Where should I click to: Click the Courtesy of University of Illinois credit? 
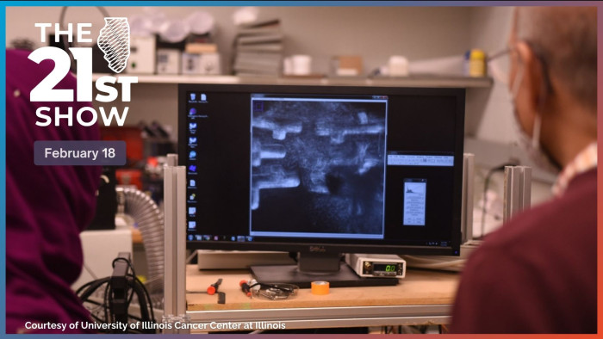tap(155, 325)
